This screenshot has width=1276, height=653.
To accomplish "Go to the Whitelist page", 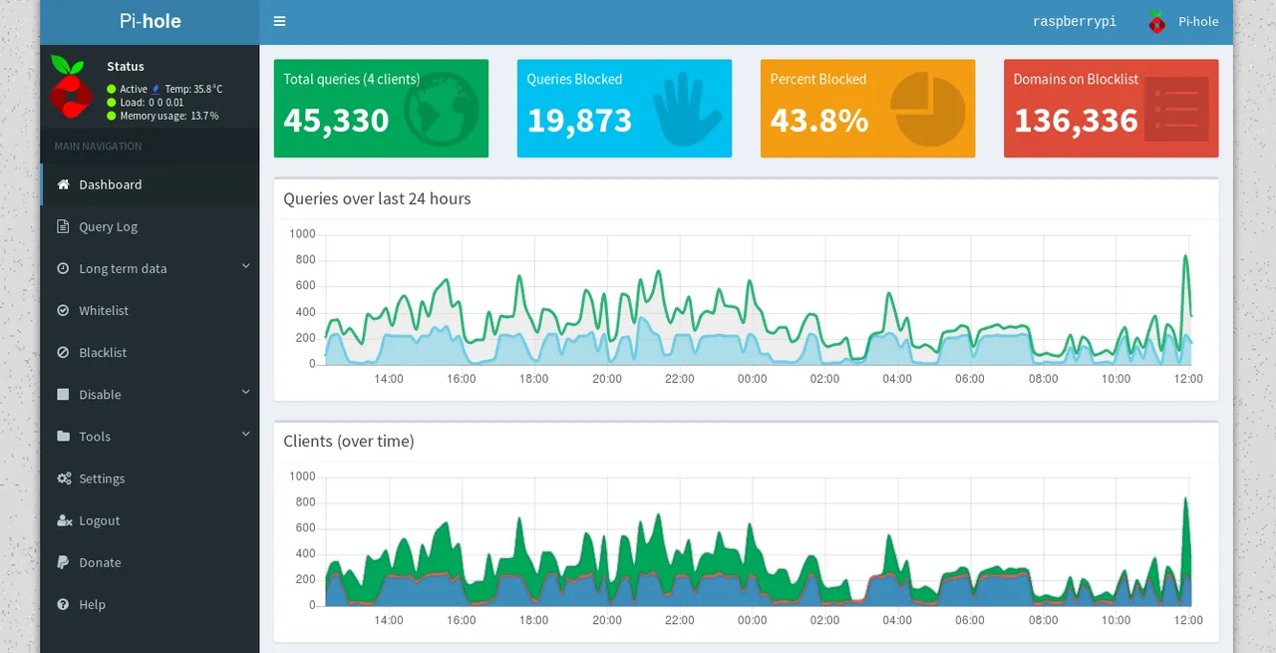I will (150, 310).
